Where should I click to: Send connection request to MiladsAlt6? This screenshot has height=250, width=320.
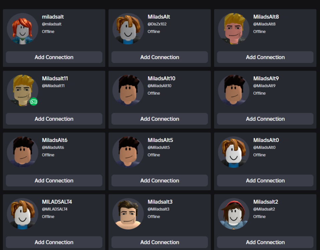click(54, 181)
